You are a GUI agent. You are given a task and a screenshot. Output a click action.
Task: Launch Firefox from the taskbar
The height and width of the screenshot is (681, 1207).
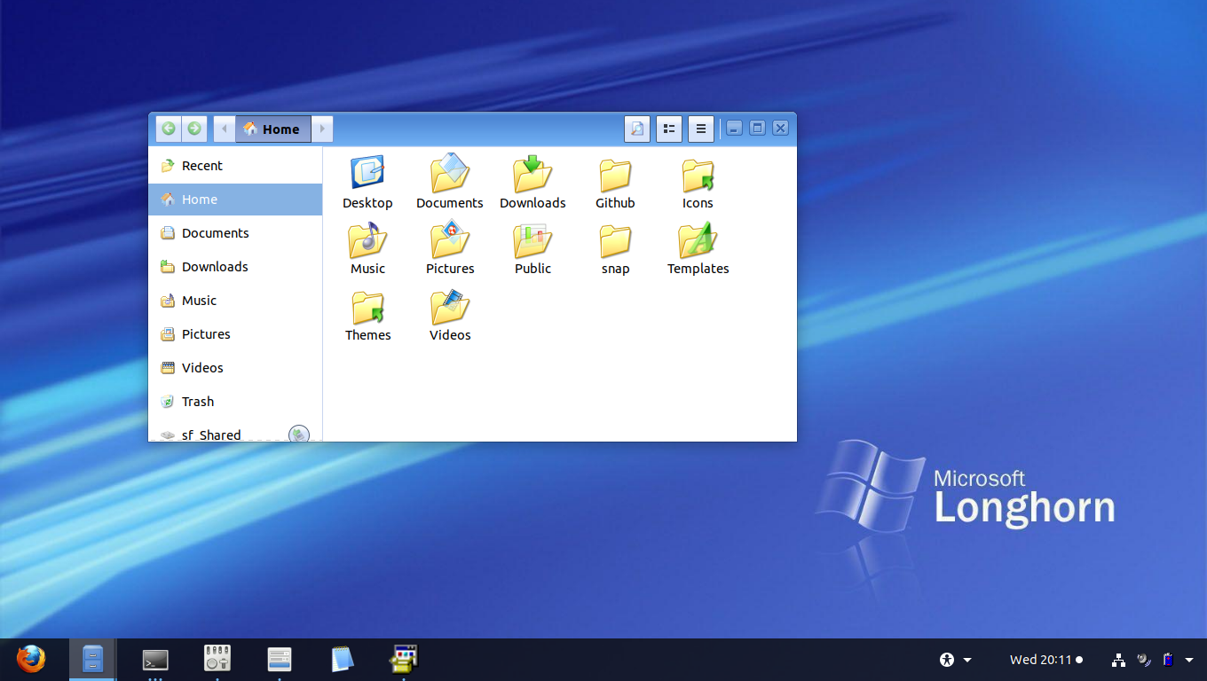(31, 659)
